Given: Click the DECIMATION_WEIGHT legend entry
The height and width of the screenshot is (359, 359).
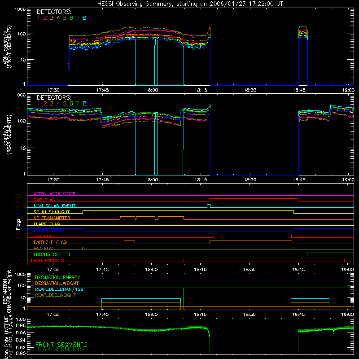Looking at the screenshot, I should point(57,283).
